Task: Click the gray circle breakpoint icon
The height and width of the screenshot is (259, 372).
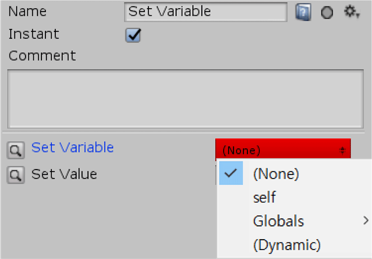Action: point(327,12)
